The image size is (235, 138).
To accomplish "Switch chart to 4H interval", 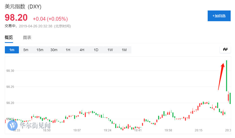I will (82, 50).
